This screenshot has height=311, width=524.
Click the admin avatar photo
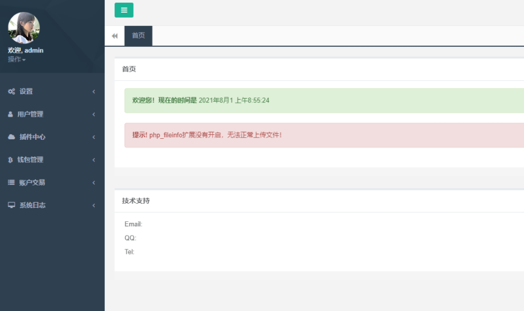point(24,28)
